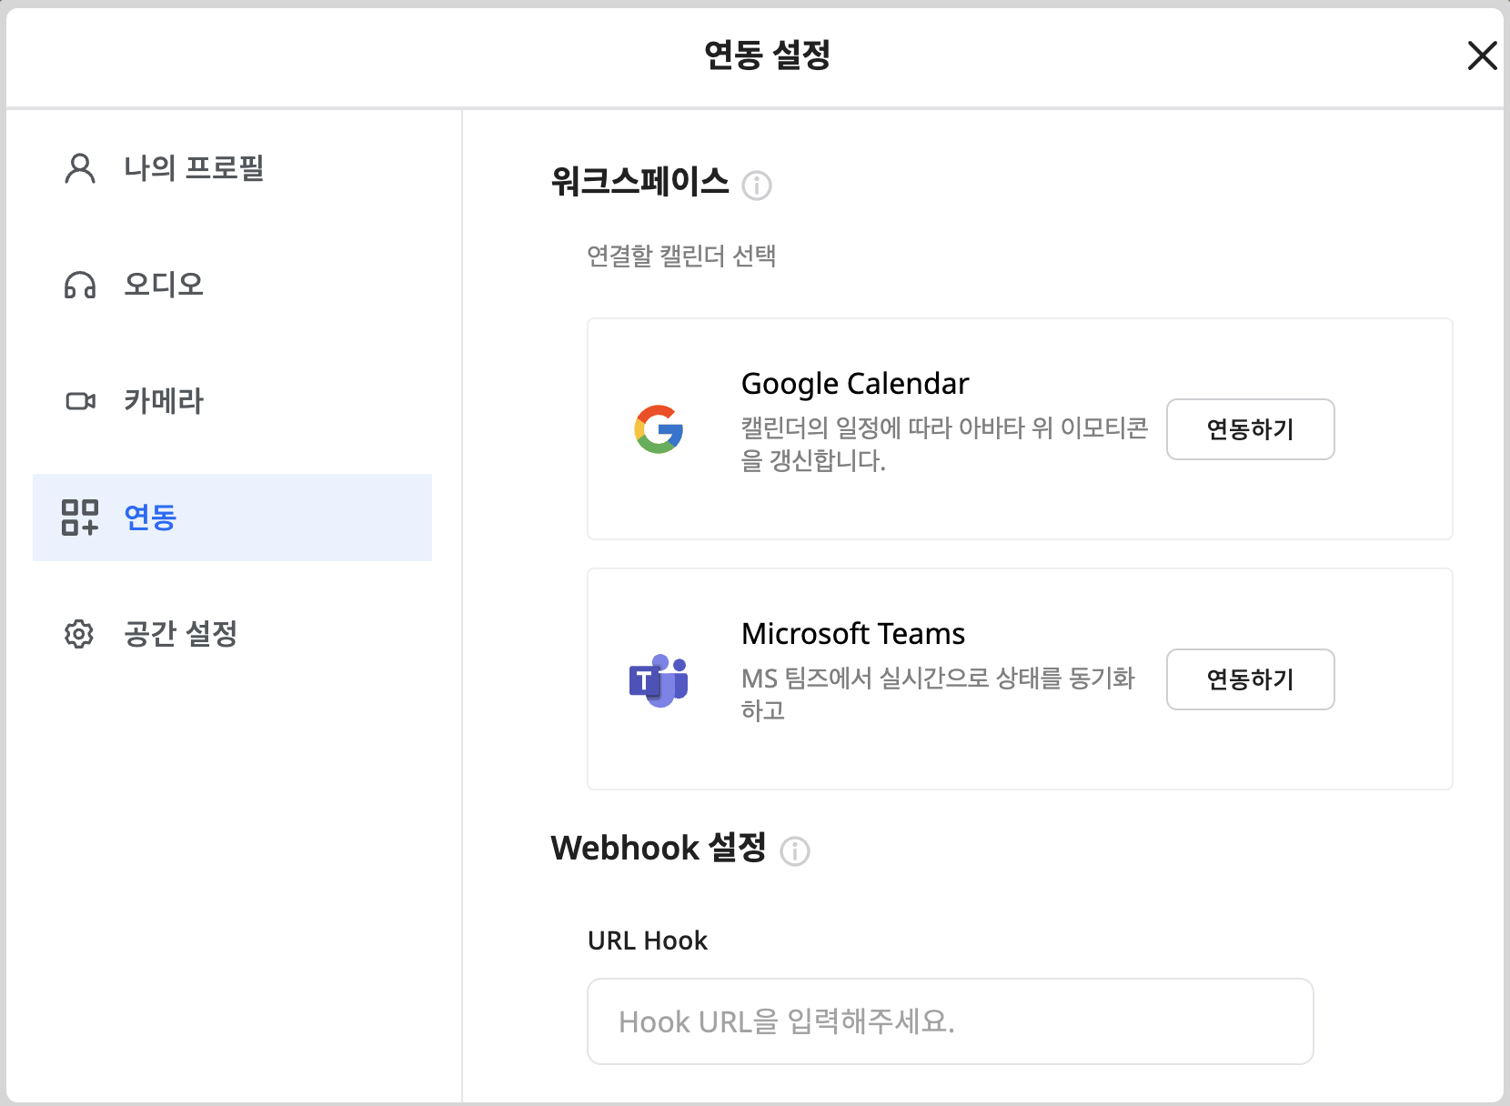Click the headphones icon for 오디오
The image size is (1510, 1106).
(x=80, y=285)
